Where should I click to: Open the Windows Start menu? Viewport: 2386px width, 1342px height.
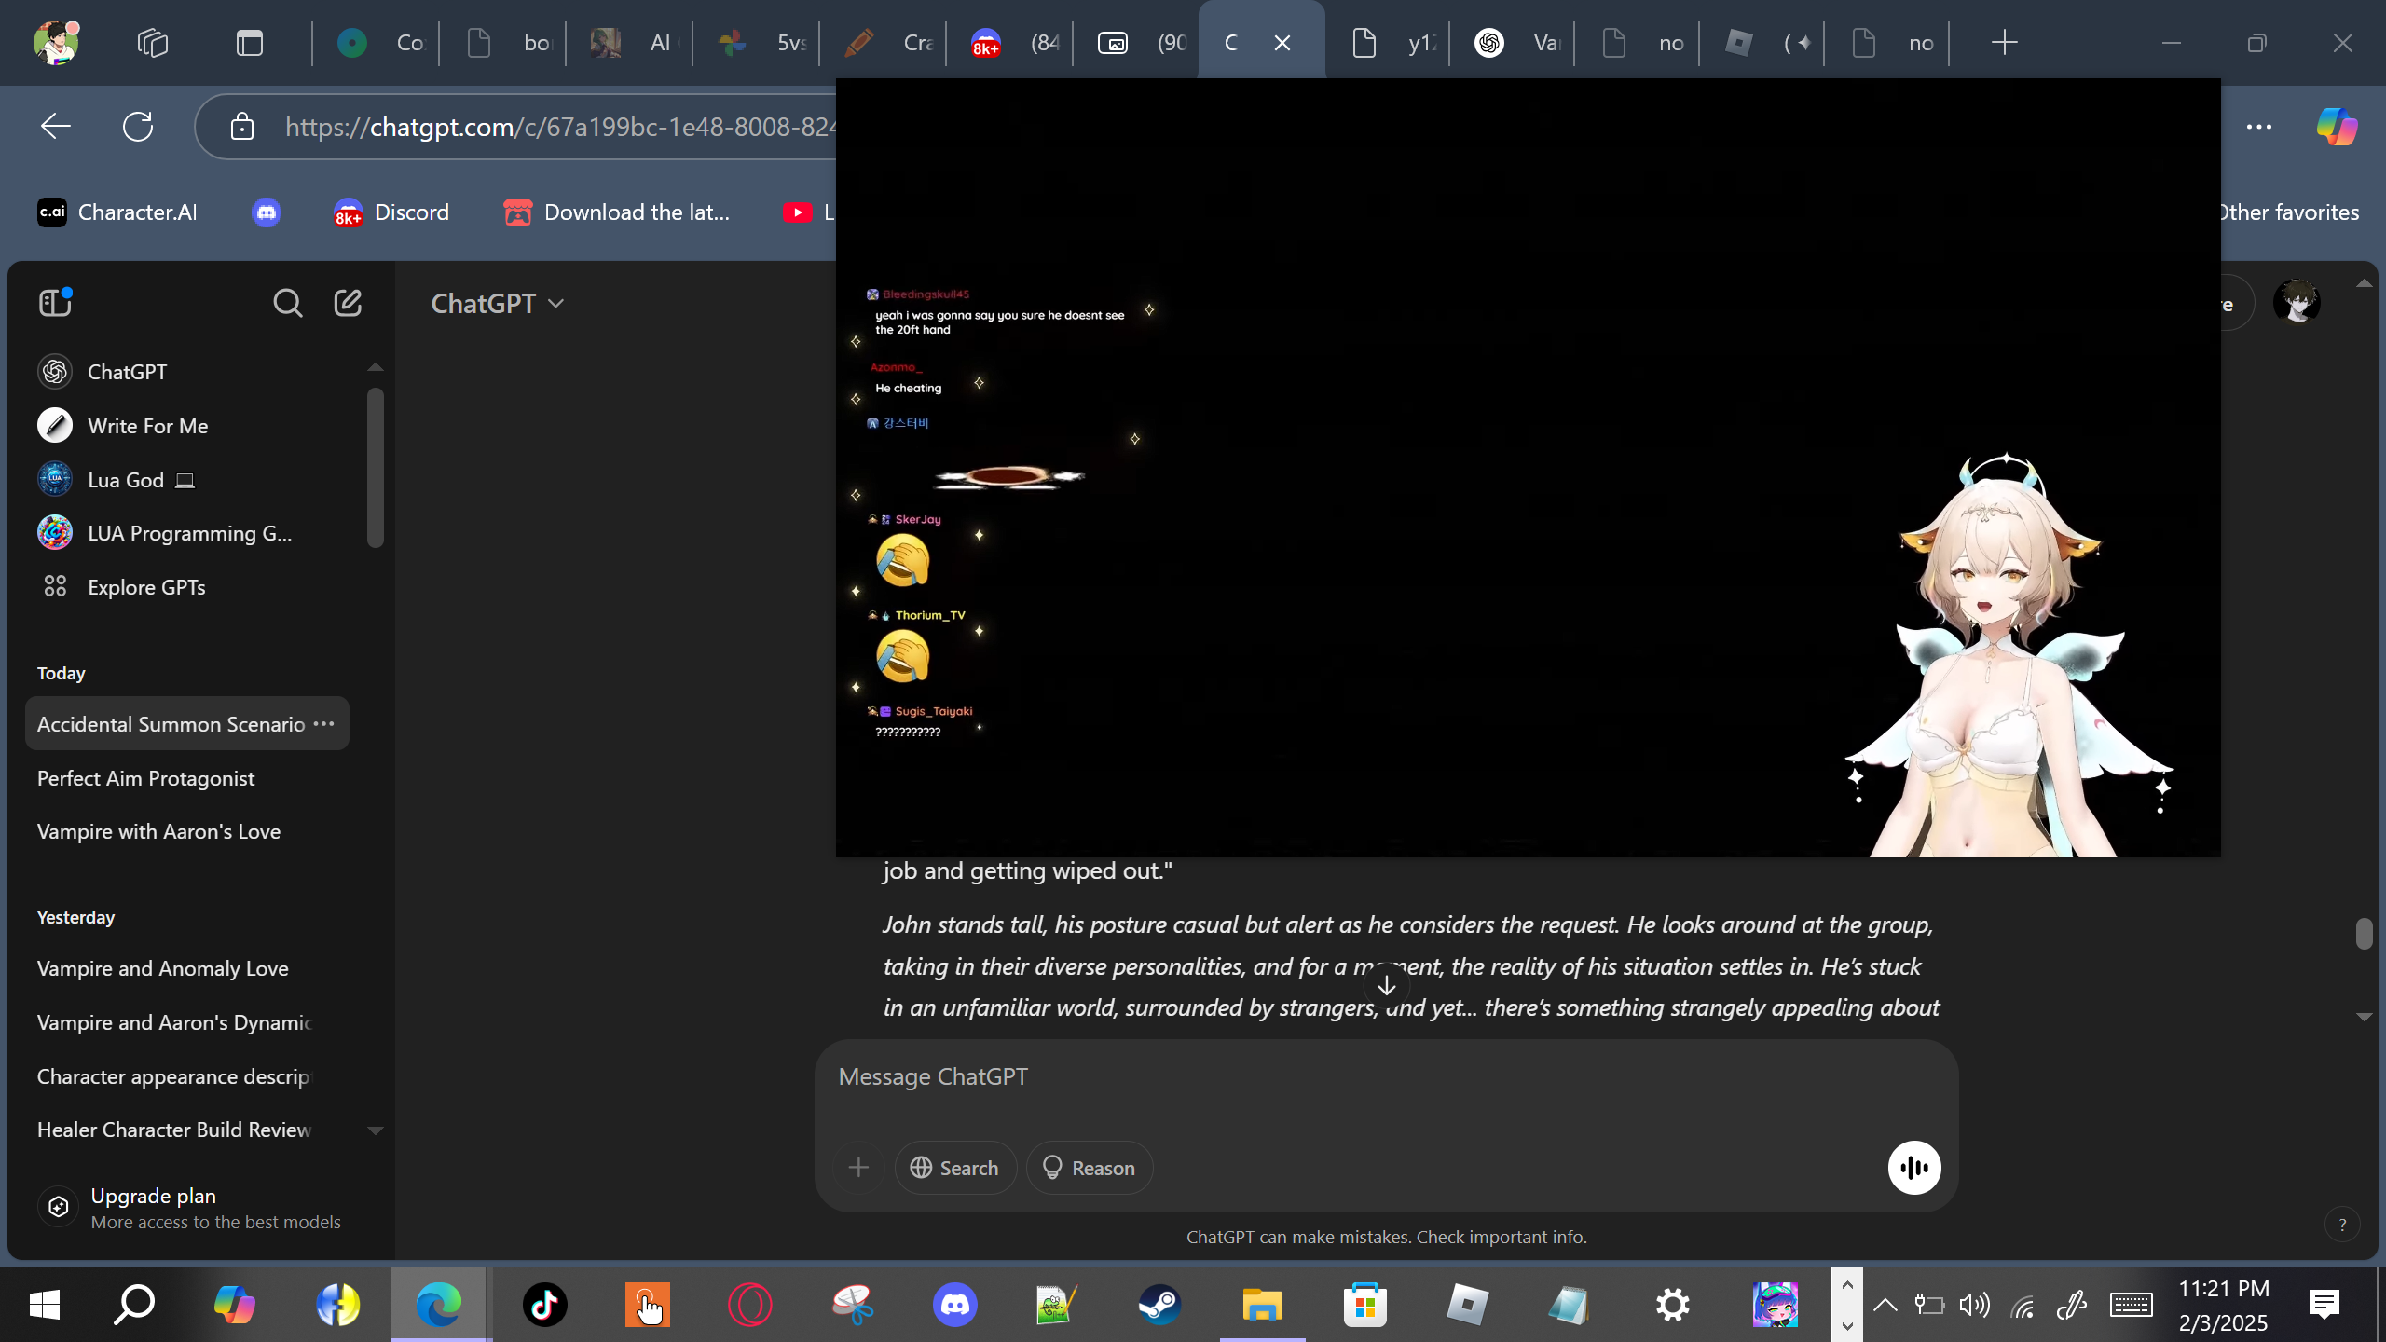(x=45, y=1305)
